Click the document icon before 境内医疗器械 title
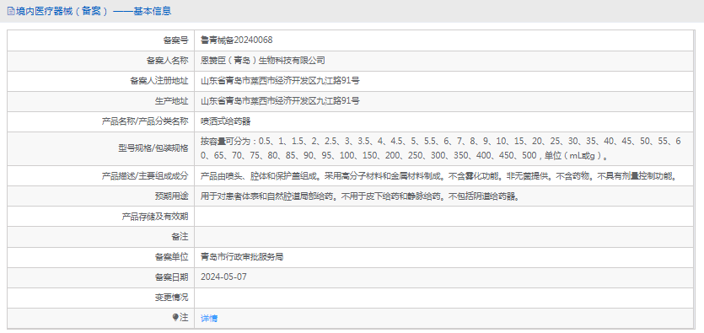704x333 pixels. (x=11, y=12)
